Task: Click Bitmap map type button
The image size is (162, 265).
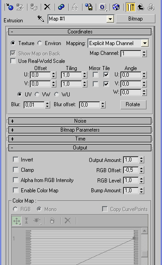Action: 135,19
